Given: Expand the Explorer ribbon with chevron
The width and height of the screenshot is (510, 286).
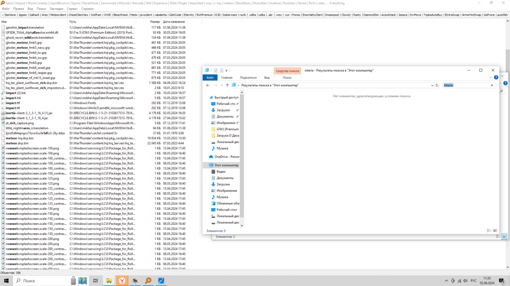Looking at the screenshot, I should tap(490, 77).
